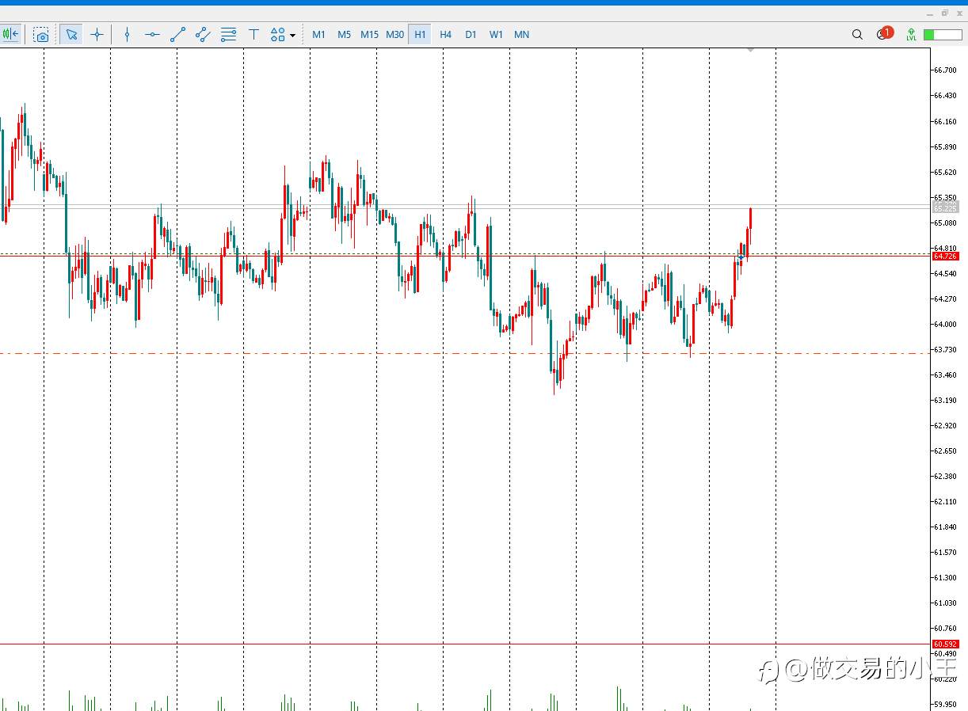The height and width of the screenshot is (711, 968).
Task: Click the 60.592 red price label
Action: point(945,644)
